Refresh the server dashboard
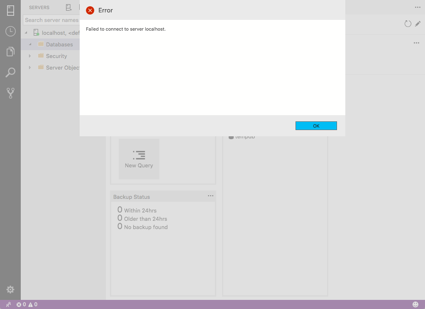The height and width of the screenshot is (309, 425). pos(407,24)
